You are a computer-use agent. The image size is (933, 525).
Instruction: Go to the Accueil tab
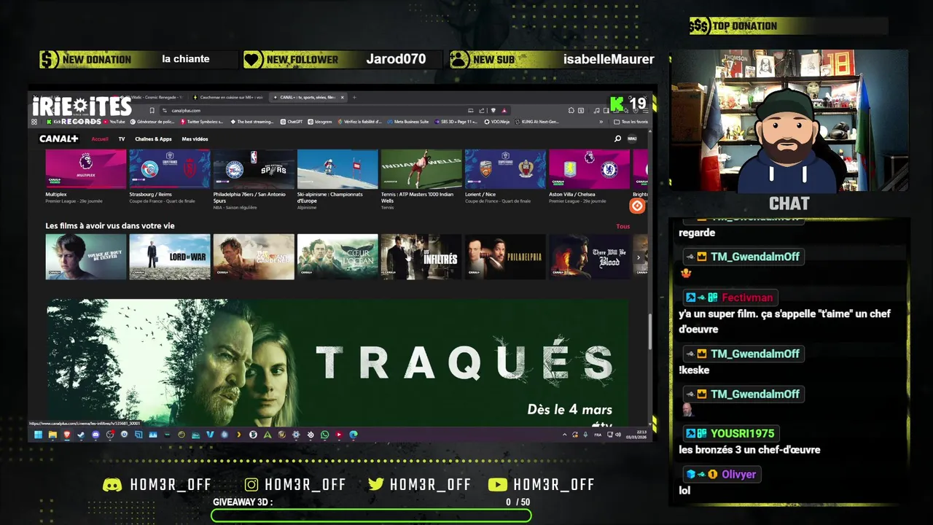coord(100,139)
